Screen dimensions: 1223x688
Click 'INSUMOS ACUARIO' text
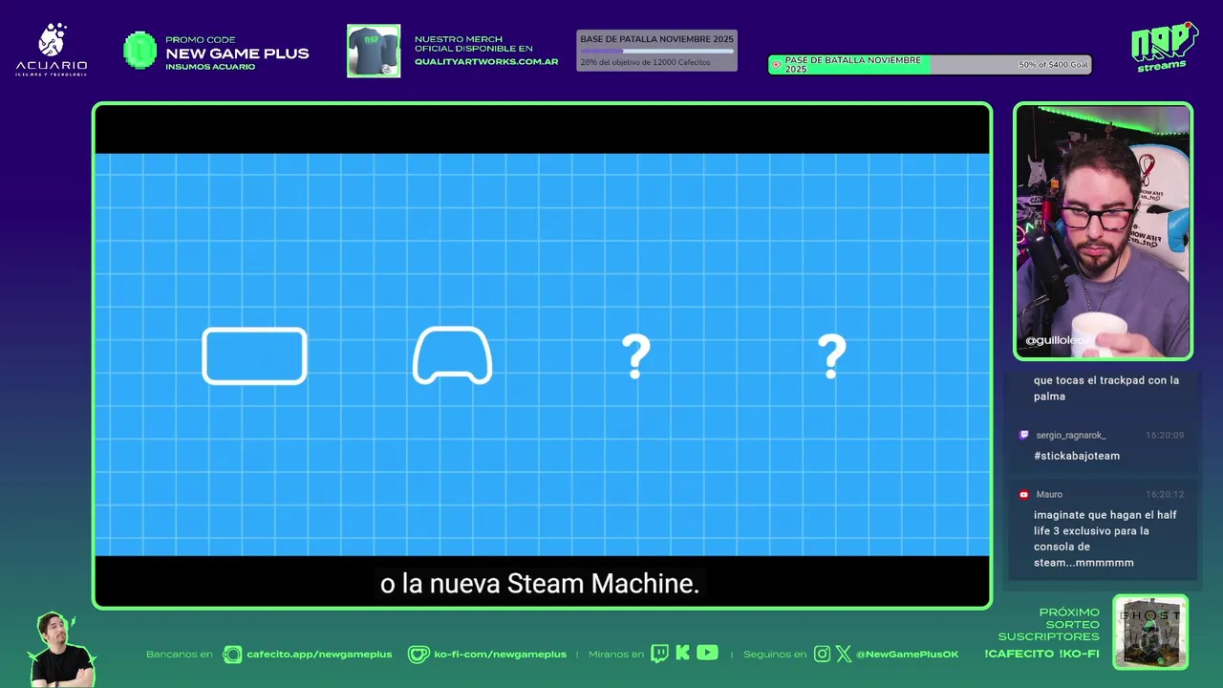[x=210, y=67]
